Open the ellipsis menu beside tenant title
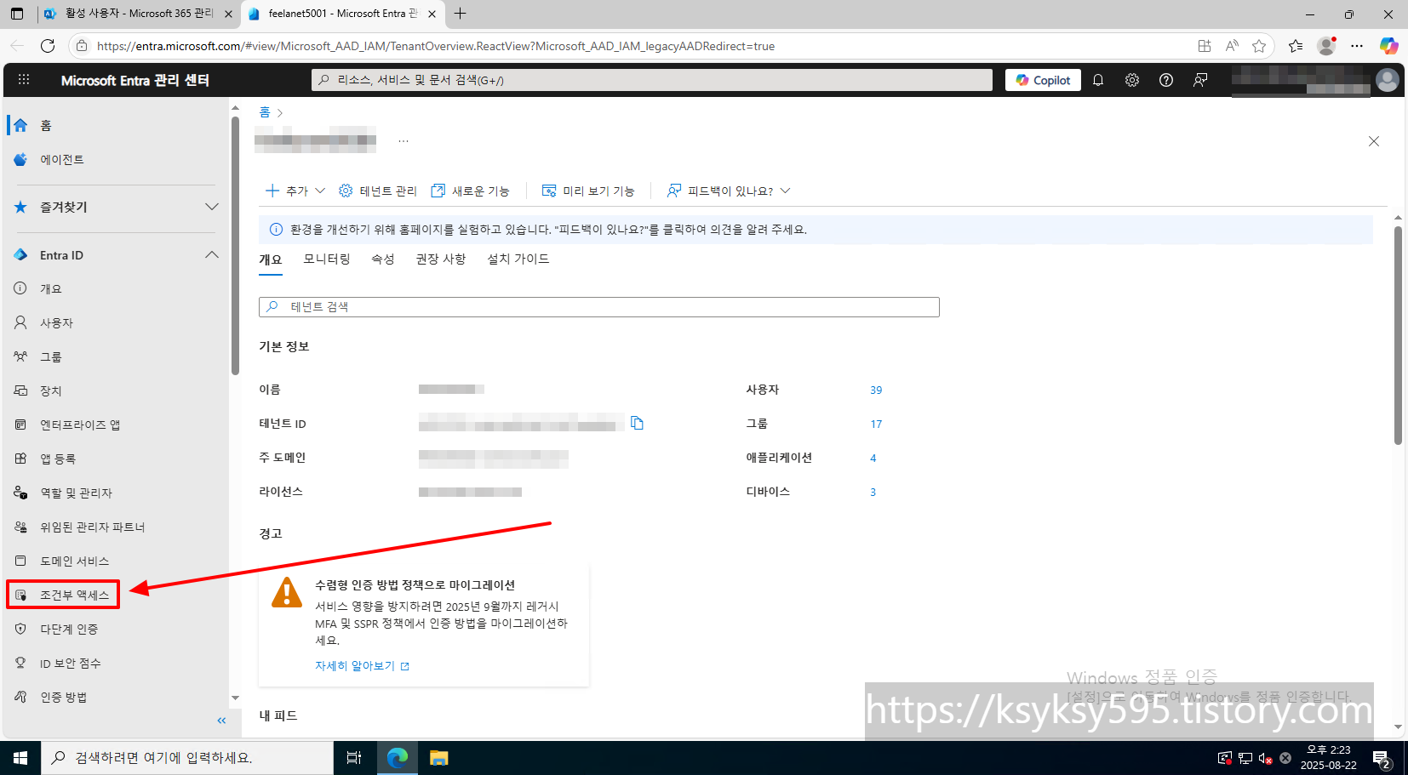 pyautogui.click(x=404, y=140)
